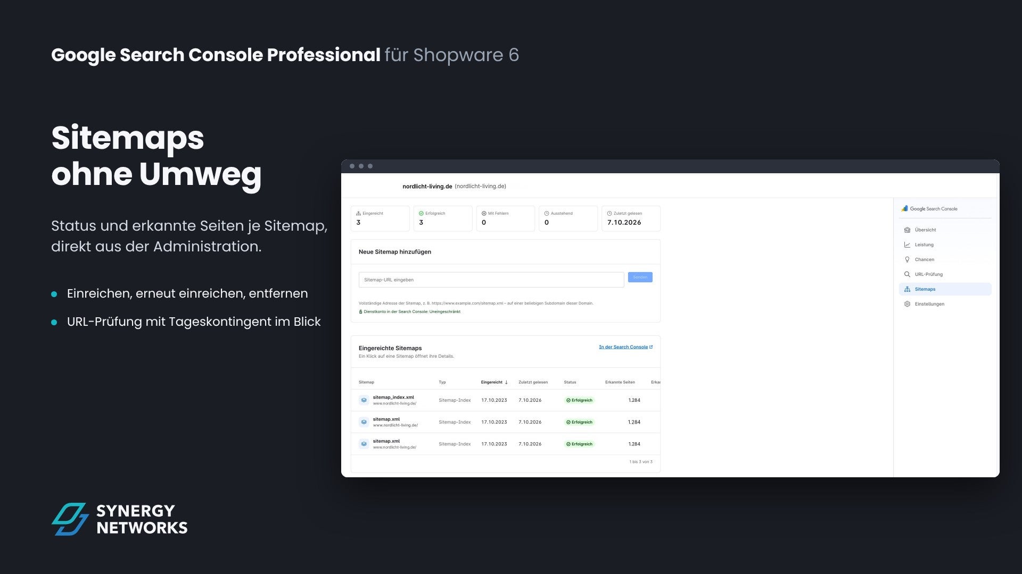Go to the Sitemaps menu item
1022x574 pixels.
coord(945,289)
